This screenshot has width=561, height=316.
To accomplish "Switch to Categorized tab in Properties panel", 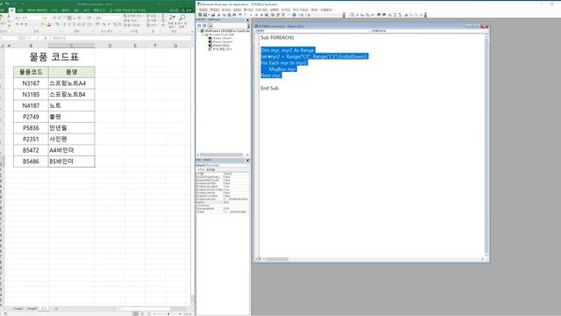I will 210,169.
